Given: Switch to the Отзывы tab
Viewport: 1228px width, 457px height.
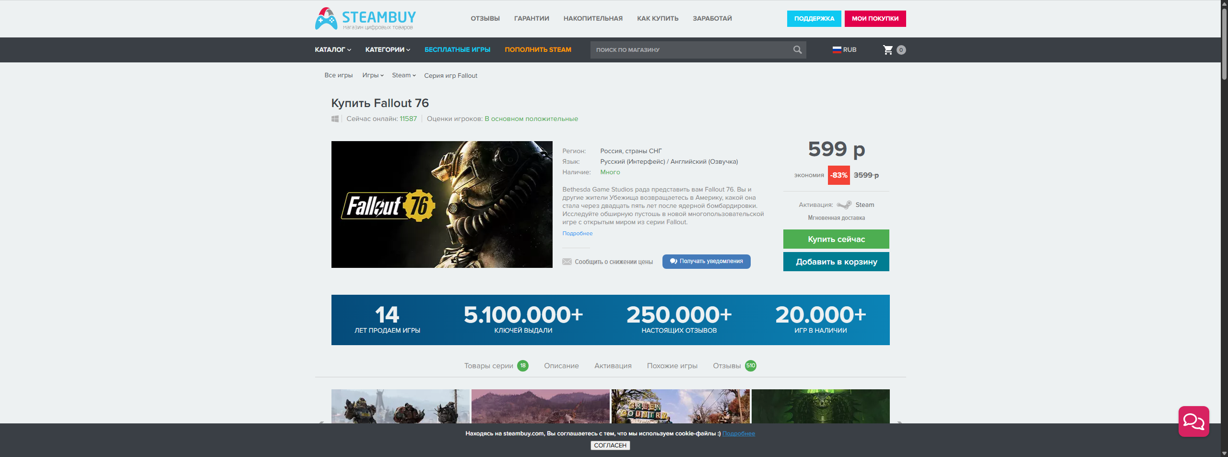Looking at the screenshot, I should [734, 366].
